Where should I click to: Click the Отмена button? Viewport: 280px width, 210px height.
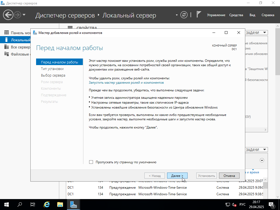point(229,176)
